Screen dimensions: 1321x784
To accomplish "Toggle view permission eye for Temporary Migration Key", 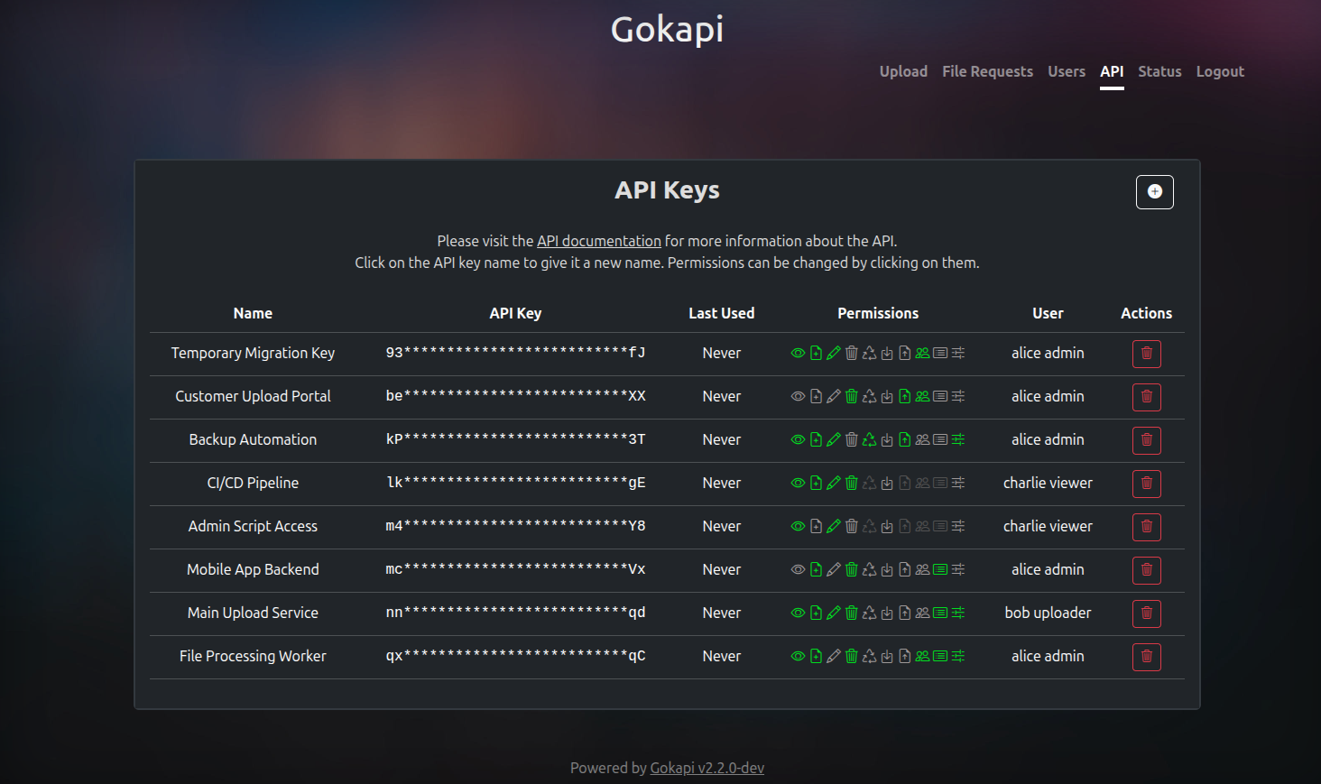I will tap(798, 353).
